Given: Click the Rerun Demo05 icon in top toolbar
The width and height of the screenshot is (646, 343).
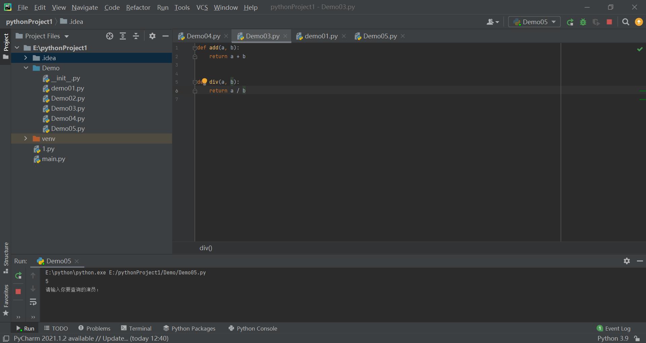Looking at the screenshot, I should 570,22.
